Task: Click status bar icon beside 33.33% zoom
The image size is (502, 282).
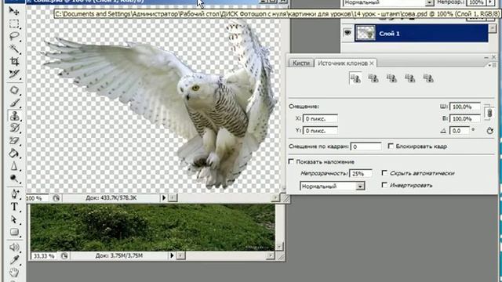Action: coord(64,256)
